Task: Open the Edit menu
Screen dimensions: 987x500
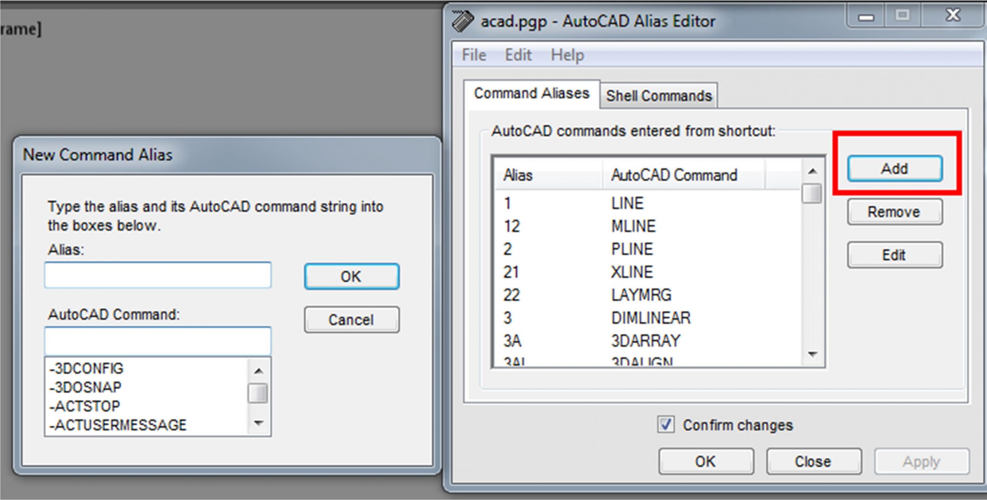Action: click(518, 55)
